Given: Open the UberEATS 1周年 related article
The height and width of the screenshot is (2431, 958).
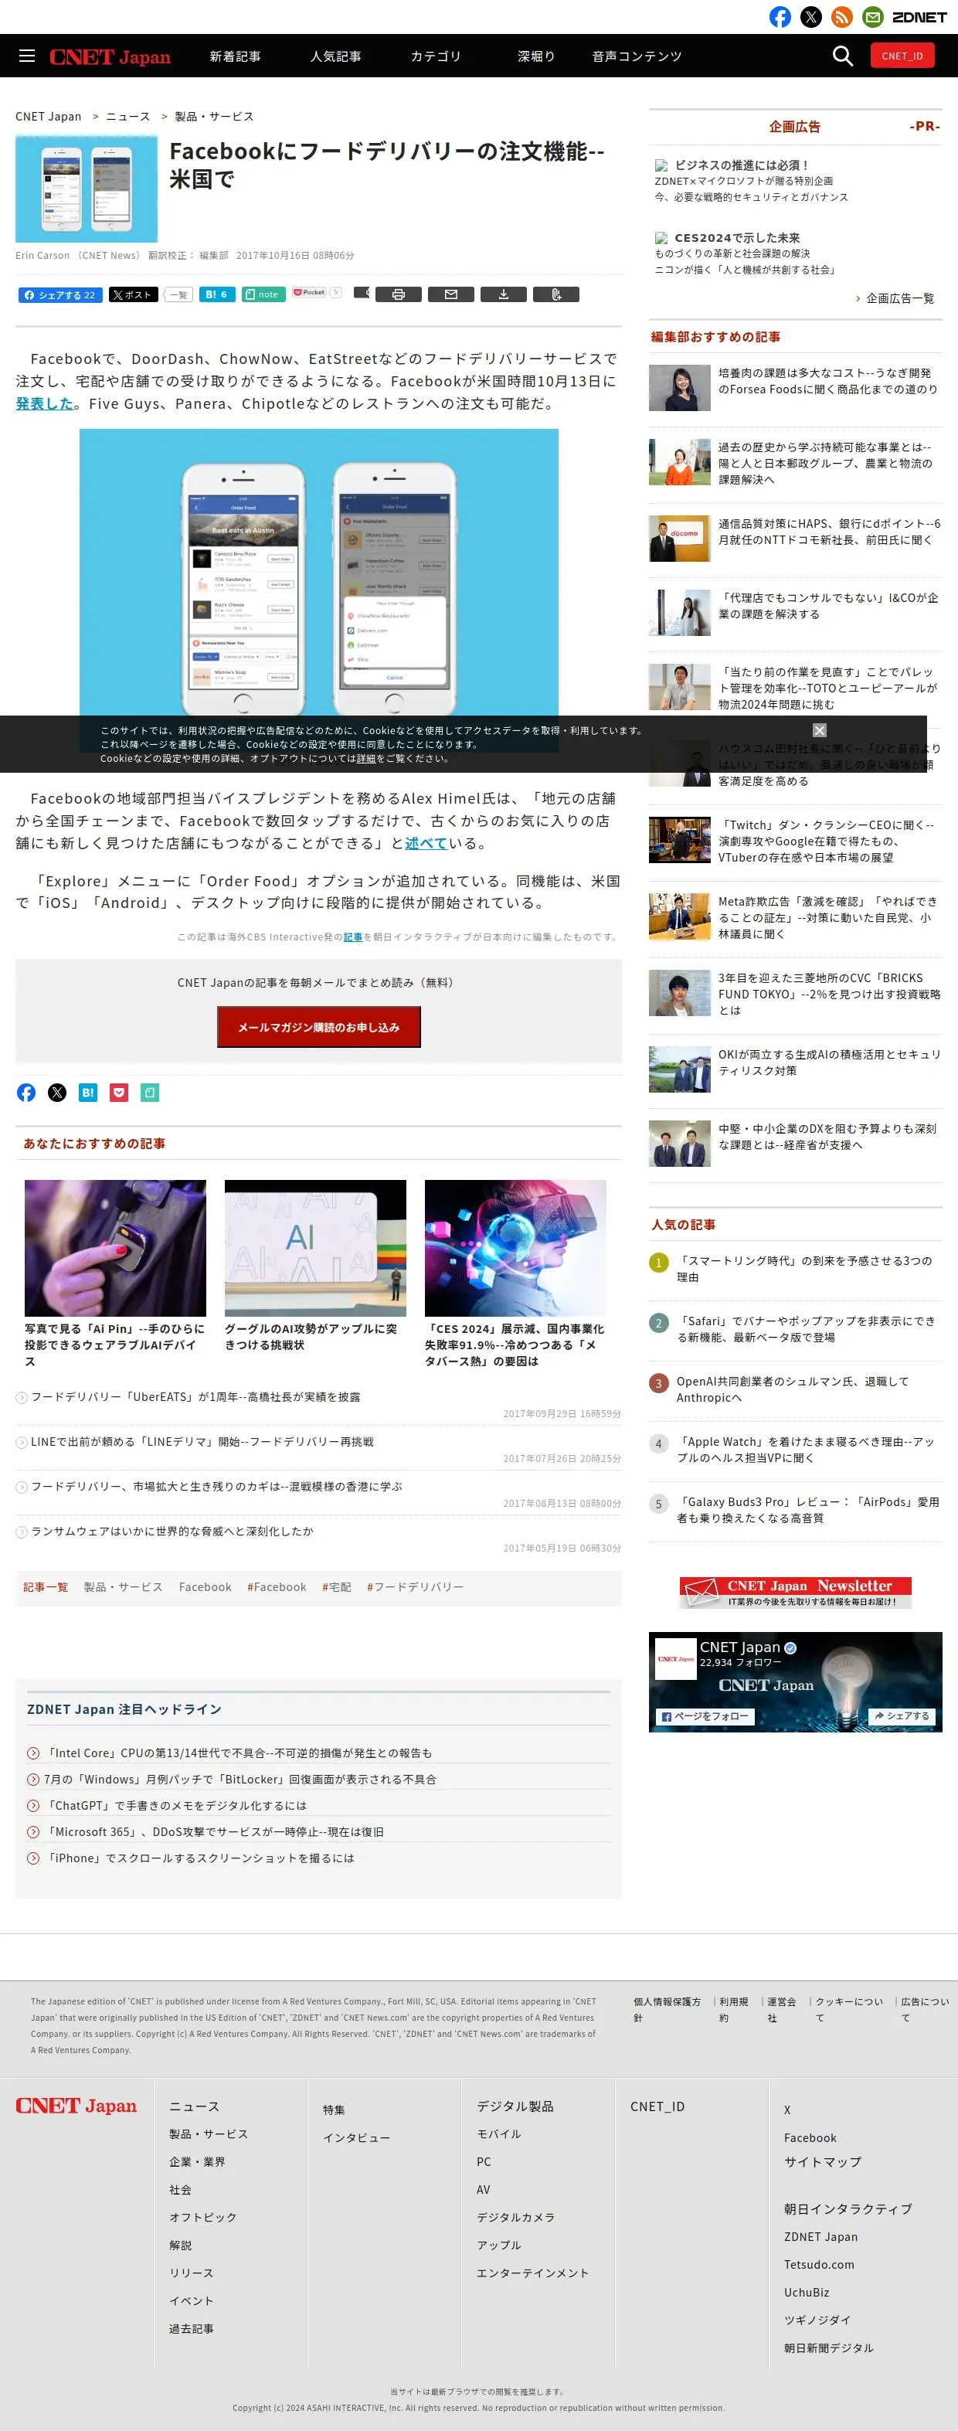Looking at the screenshot, I should (x=195, y=1396).
